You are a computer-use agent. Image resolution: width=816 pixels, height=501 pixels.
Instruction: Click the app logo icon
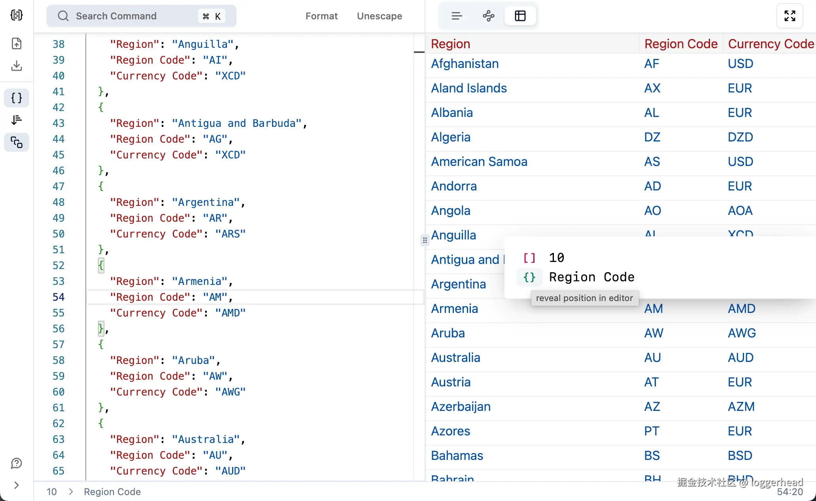(x=17, y=15)
